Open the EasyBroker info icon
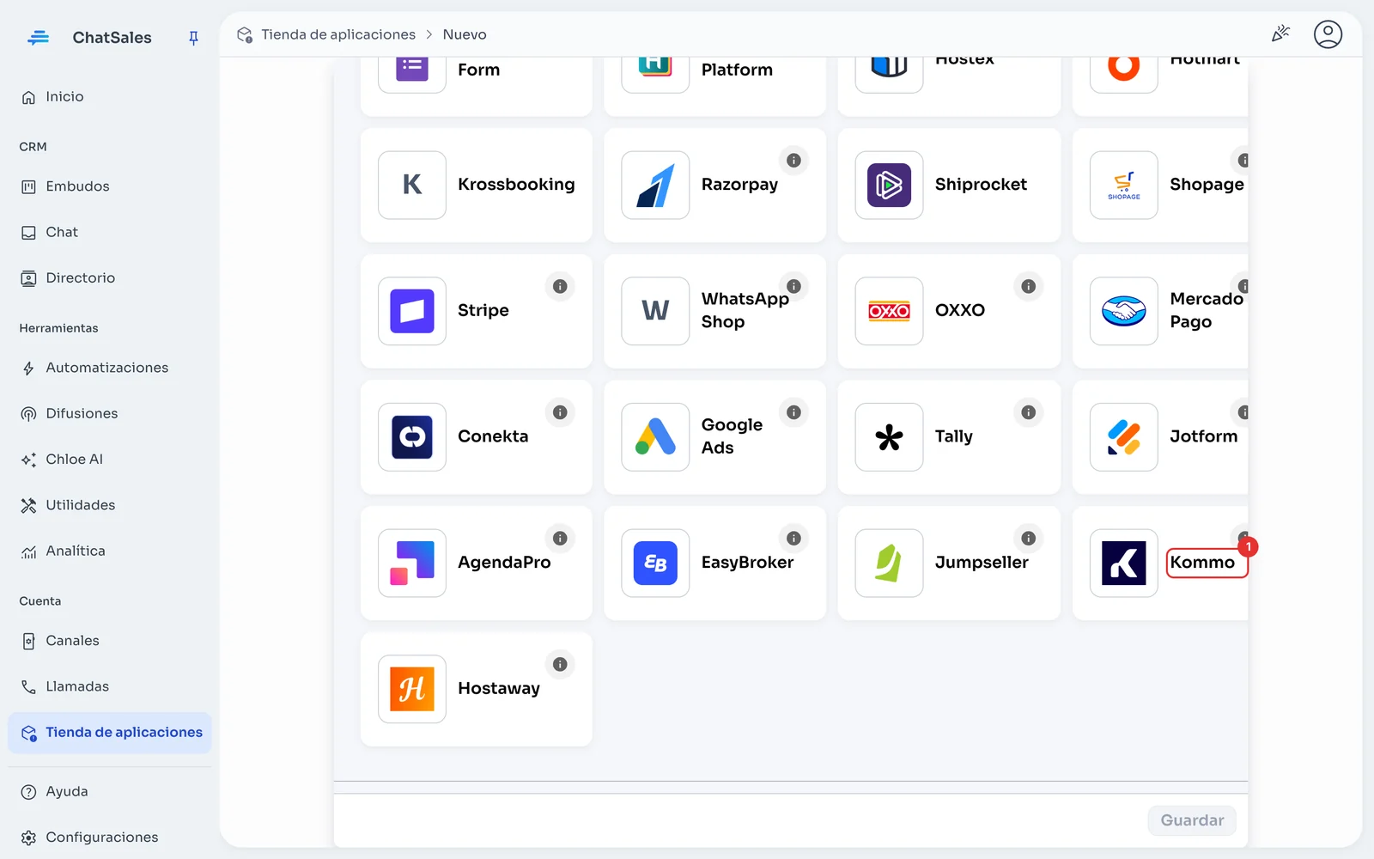The image size is (1374, 859). (x=793, y=539)
